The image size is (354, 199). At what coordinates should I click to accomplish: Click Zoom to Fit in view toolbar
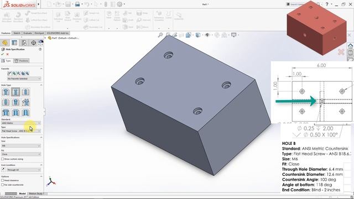[160, 35]
